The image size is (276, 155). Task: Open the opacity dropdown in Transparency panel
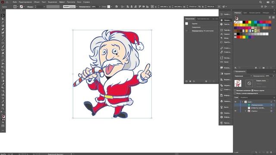[273, 76]
